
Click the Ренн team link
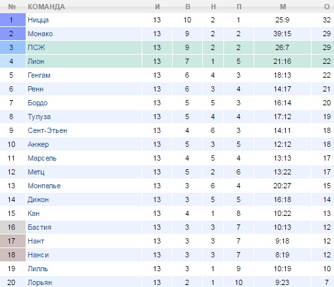coord(36,89)
